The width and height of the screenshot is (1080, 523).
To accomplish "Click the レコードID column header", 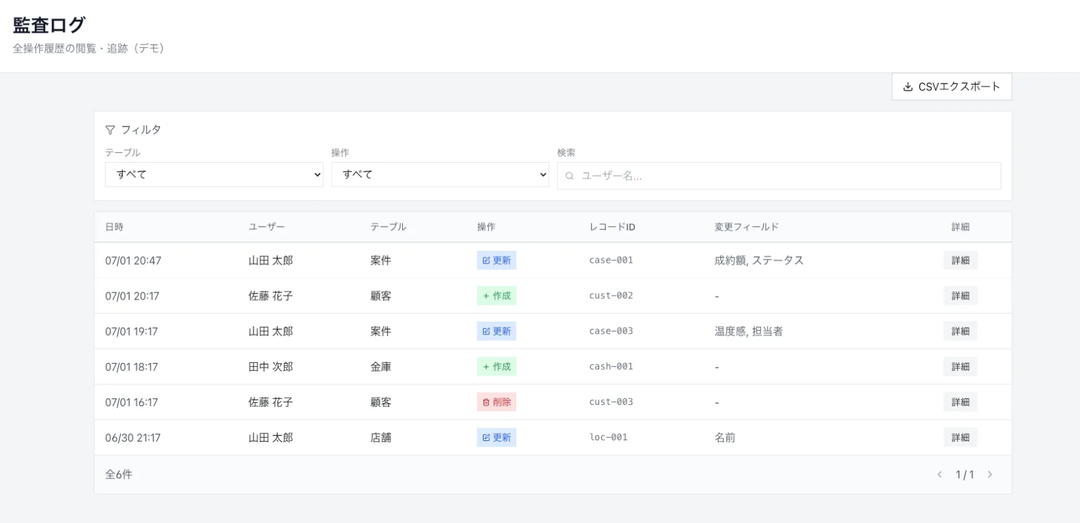I will (x=612, y=227).
